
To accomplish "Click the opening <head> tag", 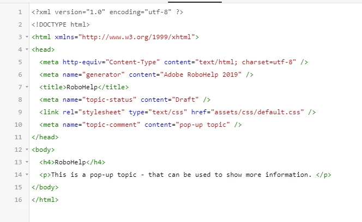I will tap(43, 50).
